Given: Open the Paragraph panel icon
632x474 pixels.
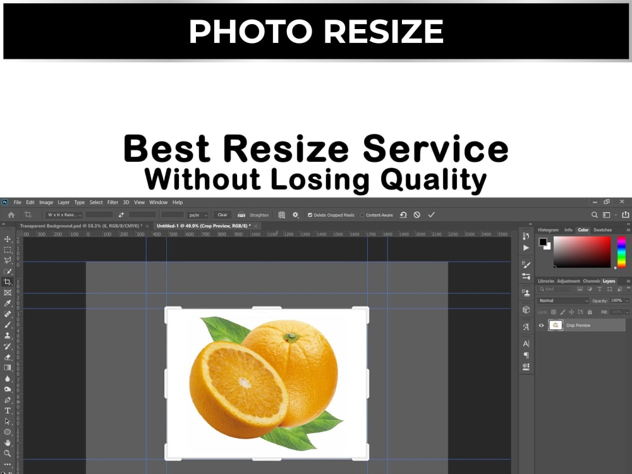Looking at the screenshot, I should [x=526, y=355].
